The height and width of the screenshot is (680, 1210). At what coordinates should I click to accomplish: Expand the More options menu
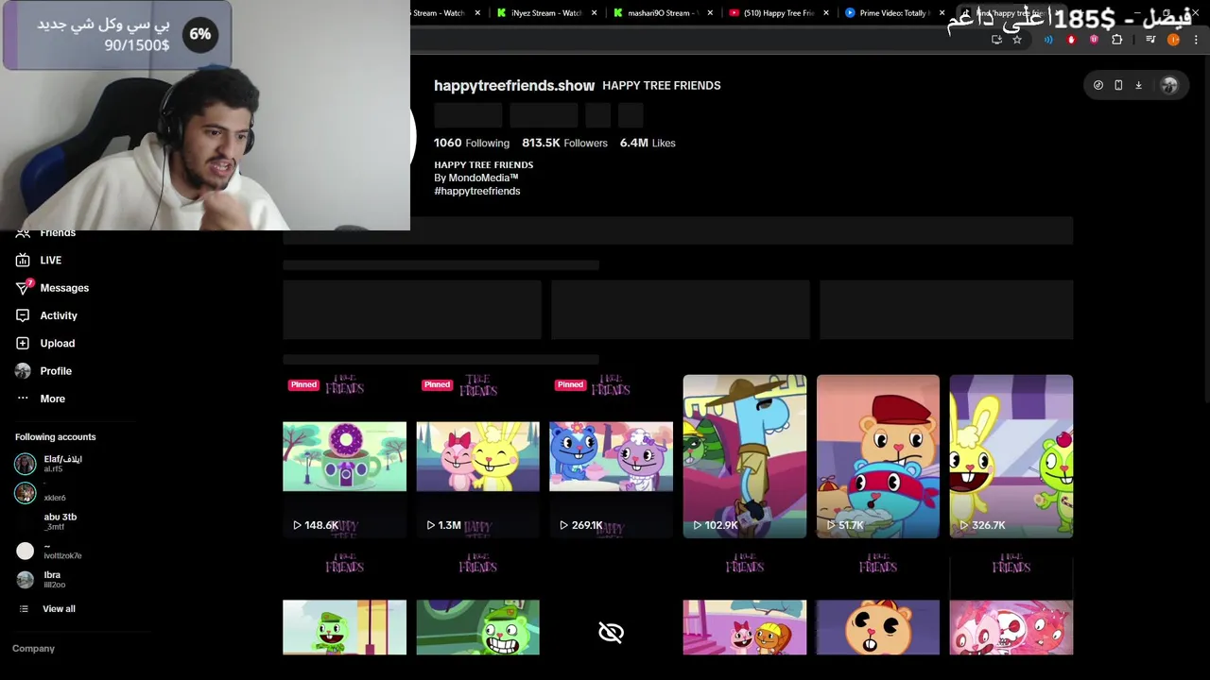[40, 399]
